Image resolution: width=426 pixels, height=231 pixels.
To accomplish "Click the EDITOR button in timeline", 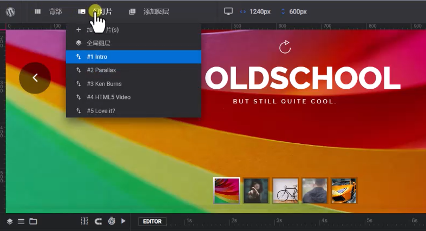I will (152, 221).
